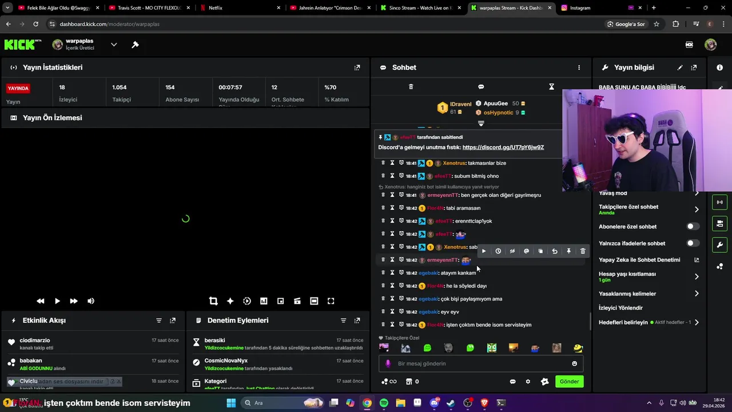The image size is (732, 412).
Task: Clear chat using the trash icon below Sohbet
Action: pos(411,87)
